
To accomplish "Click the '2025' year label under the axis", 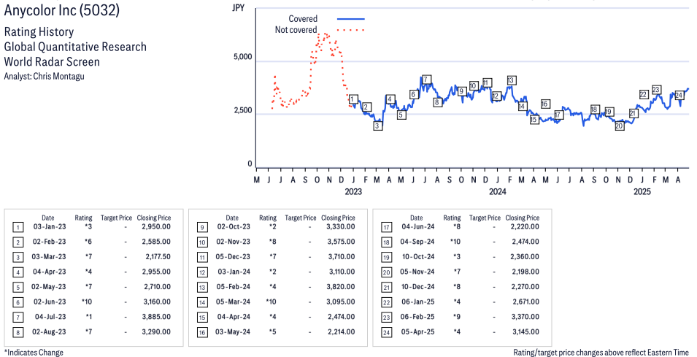I will [x=642, y=191].
